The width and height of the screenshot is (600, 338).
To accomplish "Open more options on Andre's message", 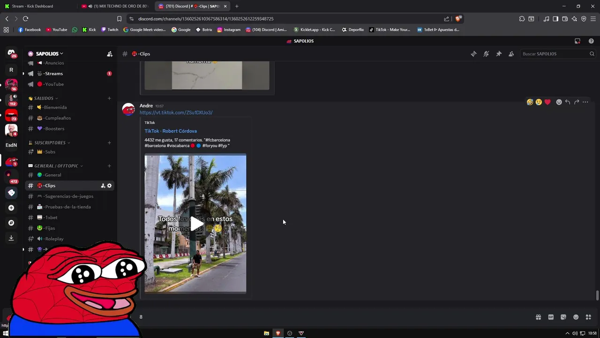I will 585,102.
